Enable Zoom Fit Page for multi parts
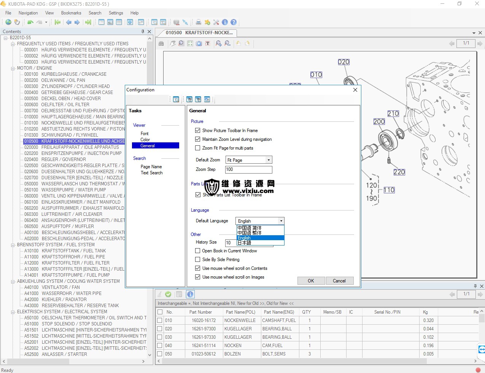The image size is (485, 373). 197,148
